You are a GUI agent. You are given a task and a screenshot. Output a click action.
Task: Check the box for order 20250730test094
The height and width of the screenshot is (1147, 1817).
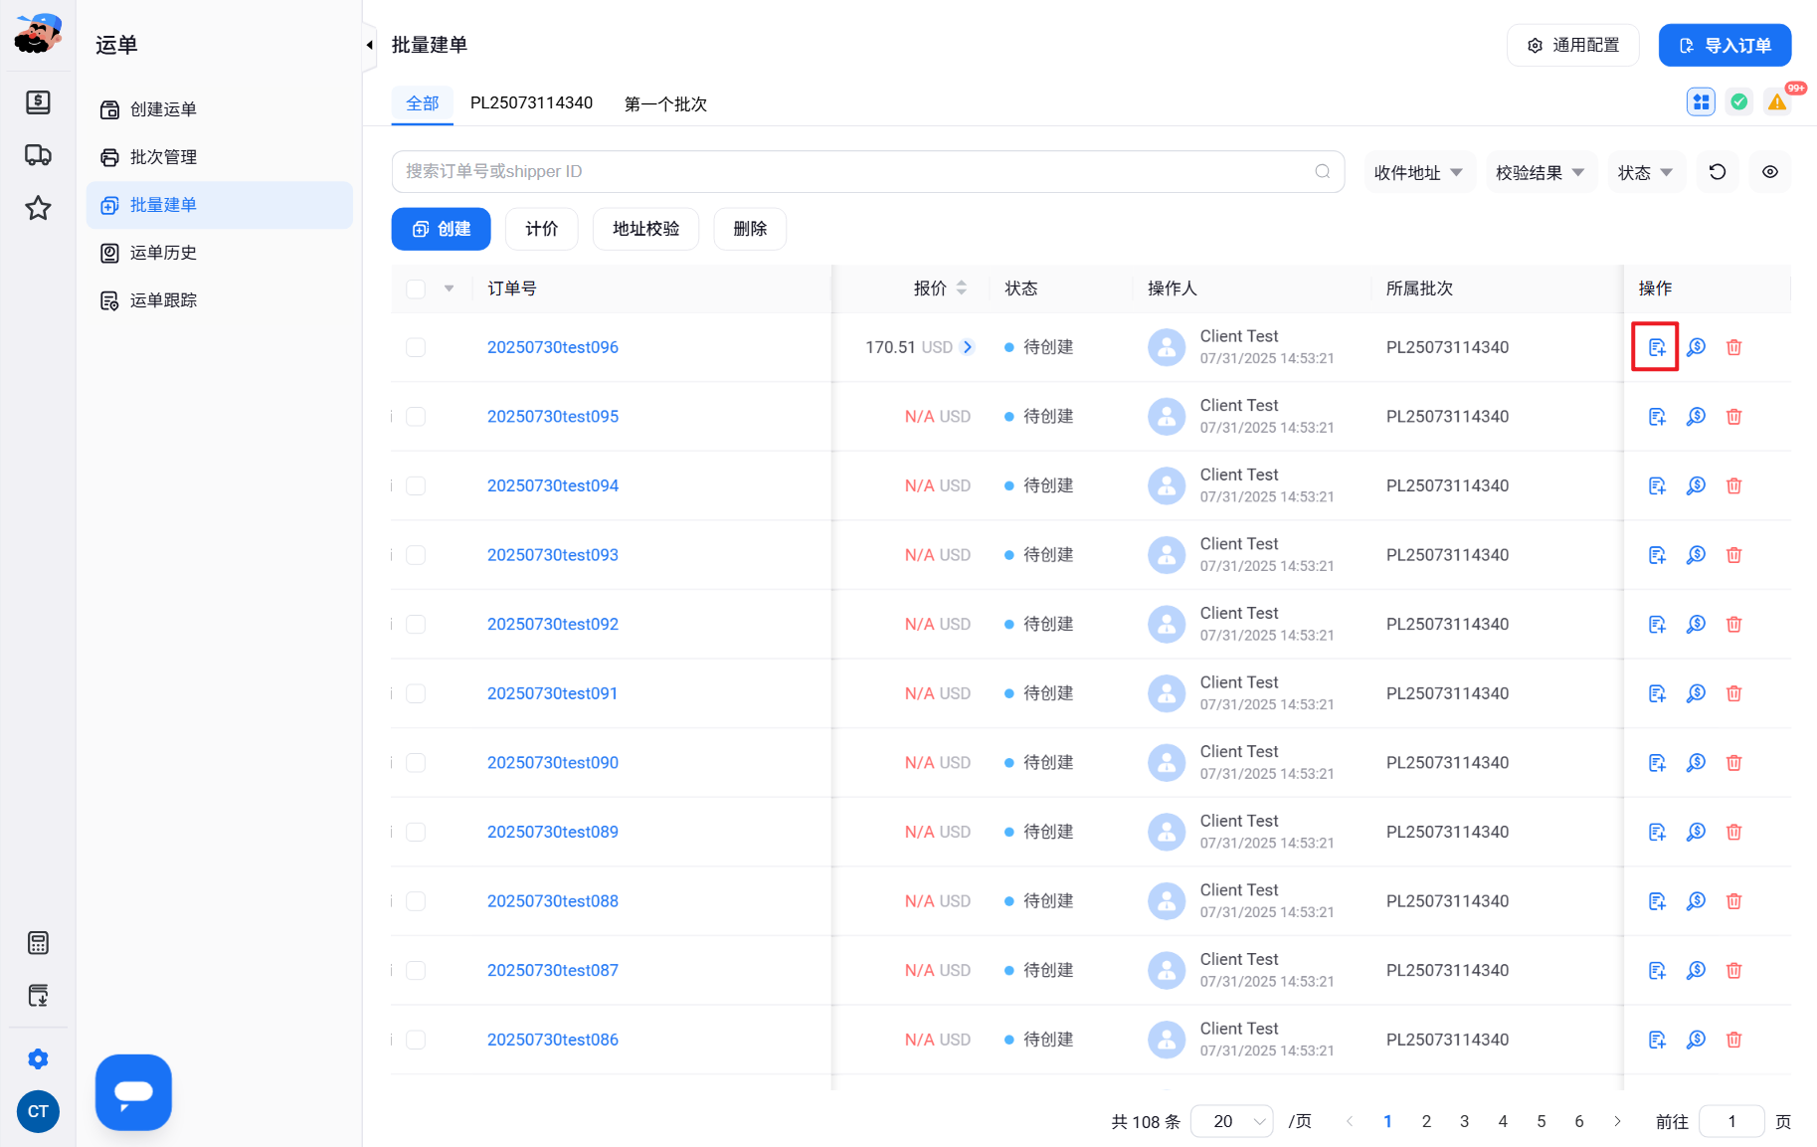coord(416,485)
